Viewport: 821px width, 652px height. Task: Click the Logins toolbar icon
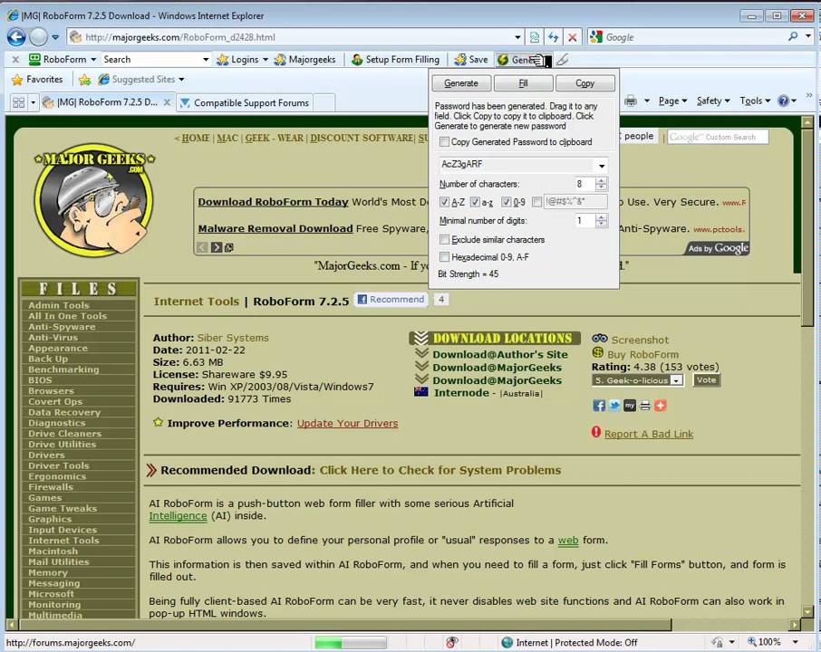pyautogui.click(x=223, y=60)
